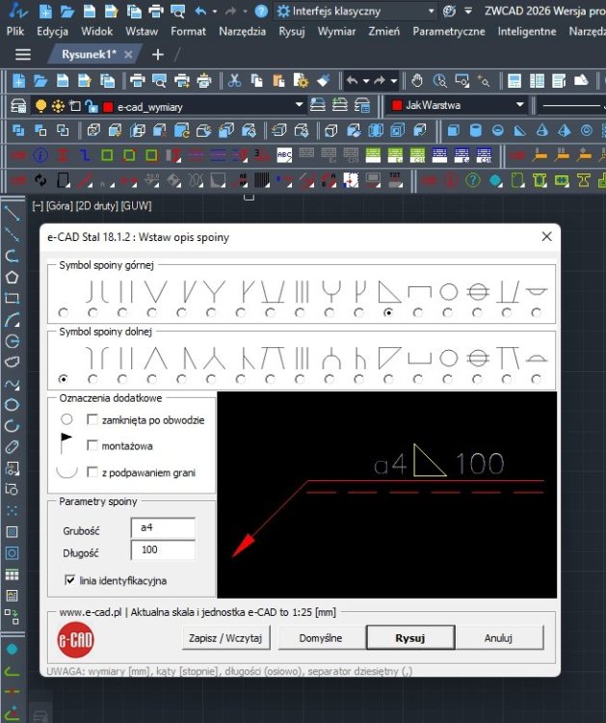Click the Open folder icon in top bar

coord(67,11)
